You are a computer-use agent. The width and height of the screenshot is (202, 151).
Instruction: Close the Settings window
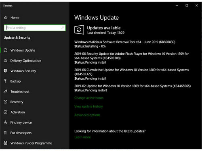click(x=197, y=6)
